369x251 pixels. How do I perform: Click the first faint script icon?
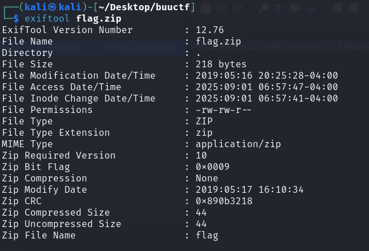click(338, 8)
